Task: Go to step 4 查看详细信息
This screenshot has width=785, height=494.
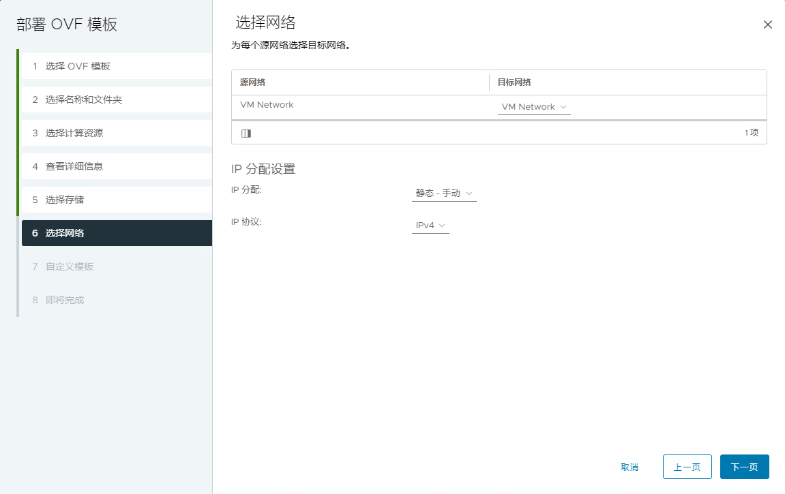Action: pyautogui.click(x=117, y=166)
